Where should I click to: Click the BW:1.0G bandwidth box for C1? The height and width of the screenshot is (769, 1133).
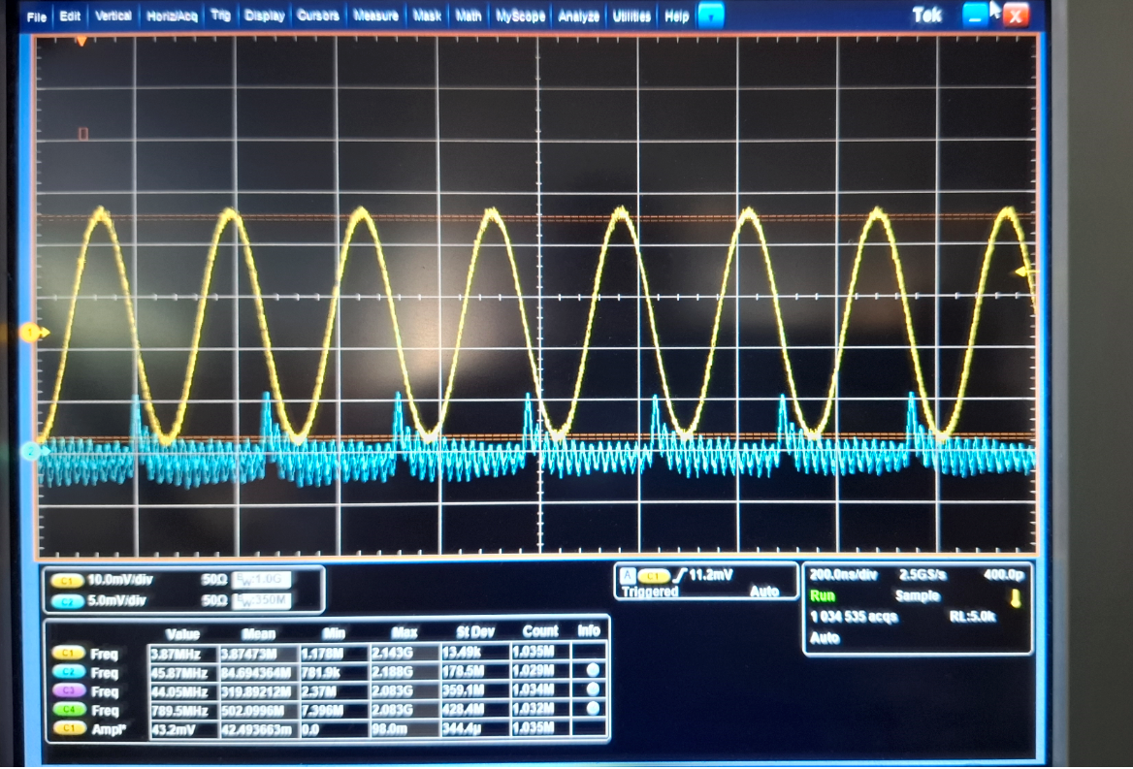(262, 579)
